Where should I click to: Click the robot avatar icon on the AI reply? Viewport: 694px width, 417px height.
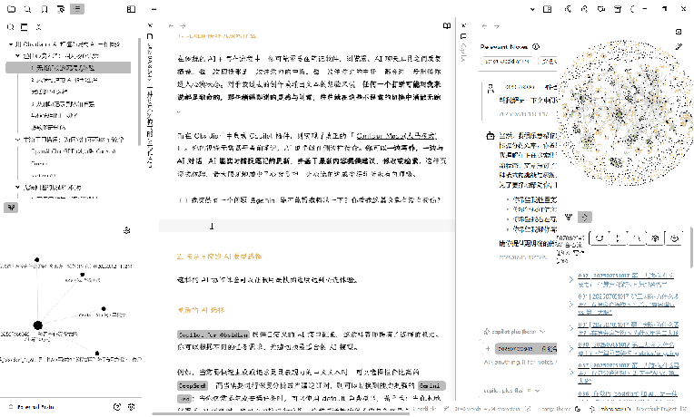point(491,136)
